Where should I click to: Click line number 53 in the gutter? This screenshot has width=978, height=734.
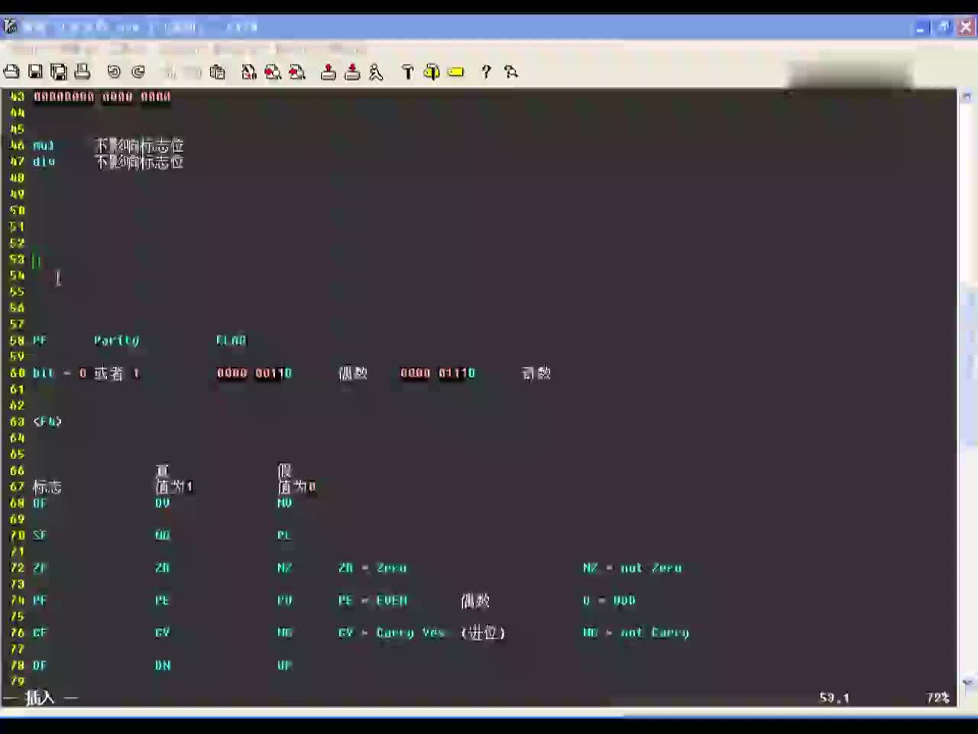click(x=17, y=259)
